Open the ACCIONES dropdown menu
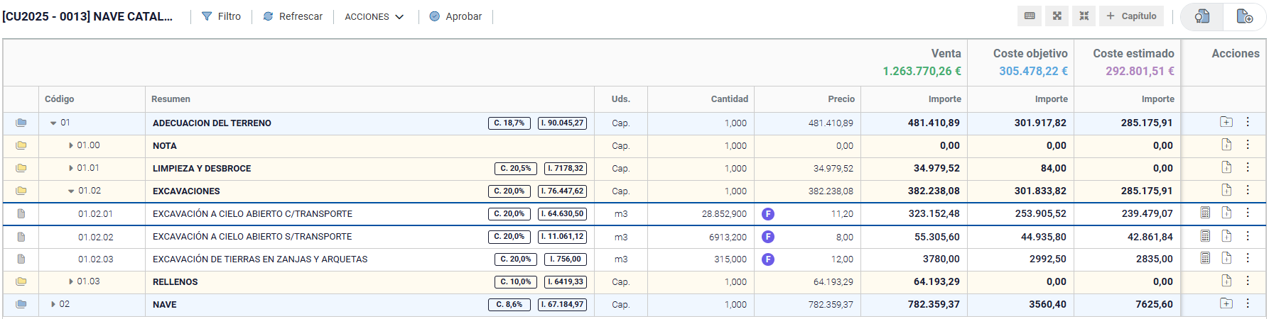The width and height of the screenshot is (1269, 319). 374,16
